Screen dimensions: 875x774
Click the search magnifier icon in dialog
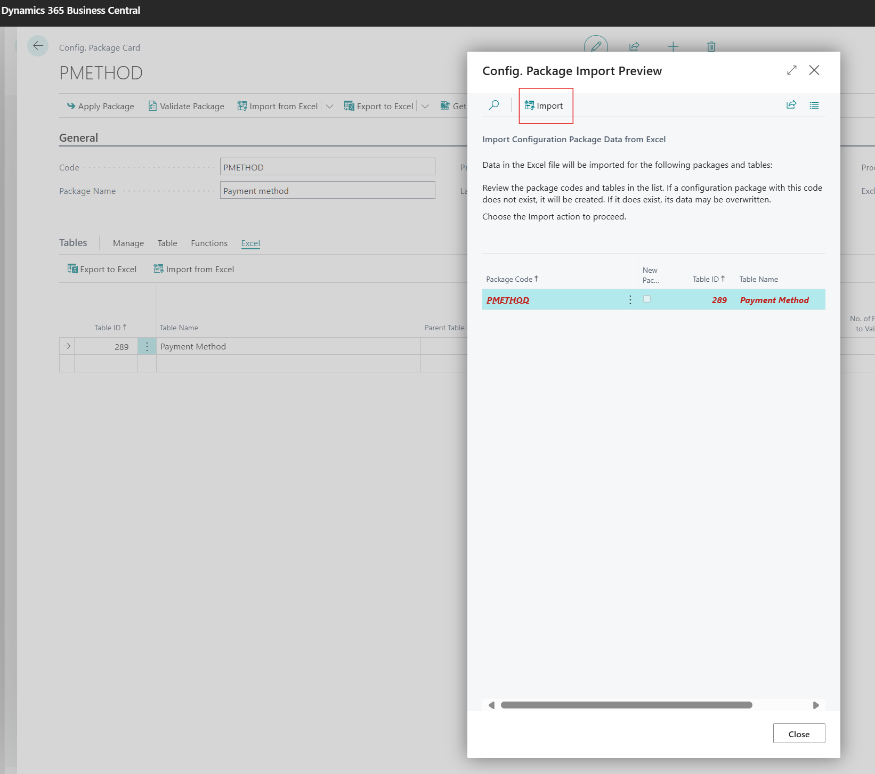pos(494,105)
